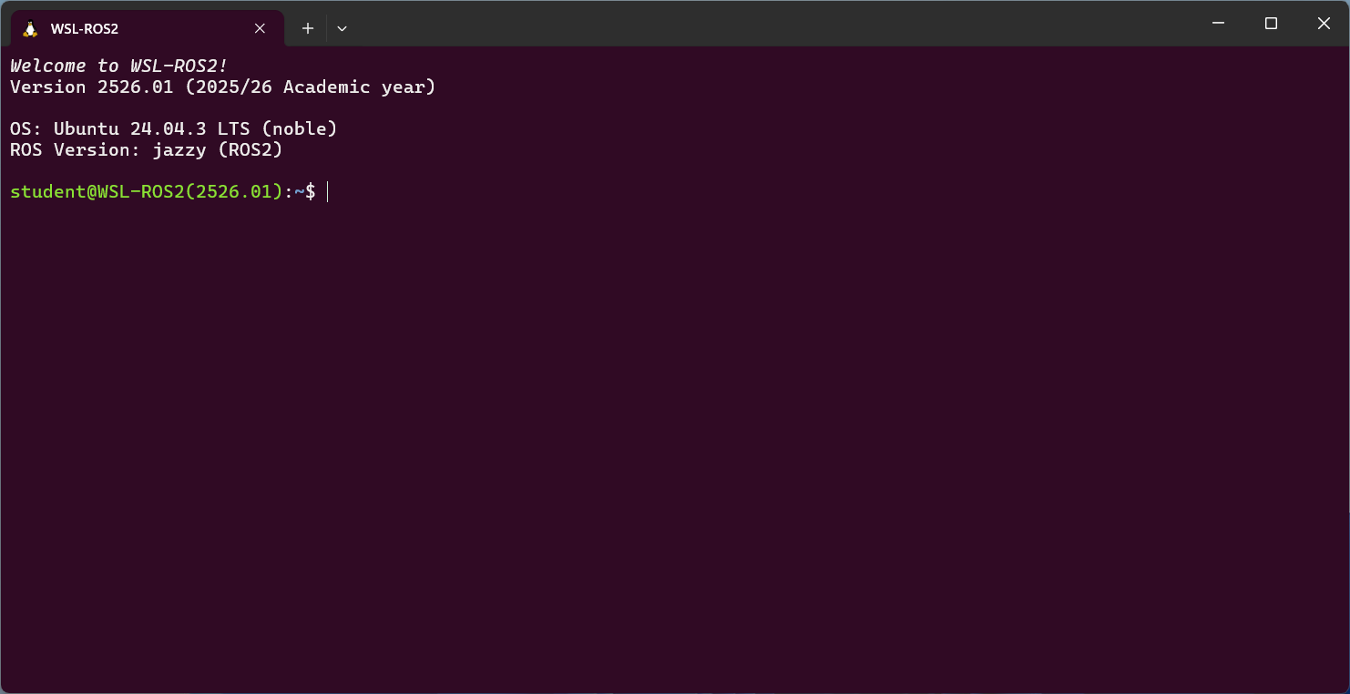Close the WSL-ROS2 tab
Viewport: 1350px width, 694px height.
(x=260, y=28)
